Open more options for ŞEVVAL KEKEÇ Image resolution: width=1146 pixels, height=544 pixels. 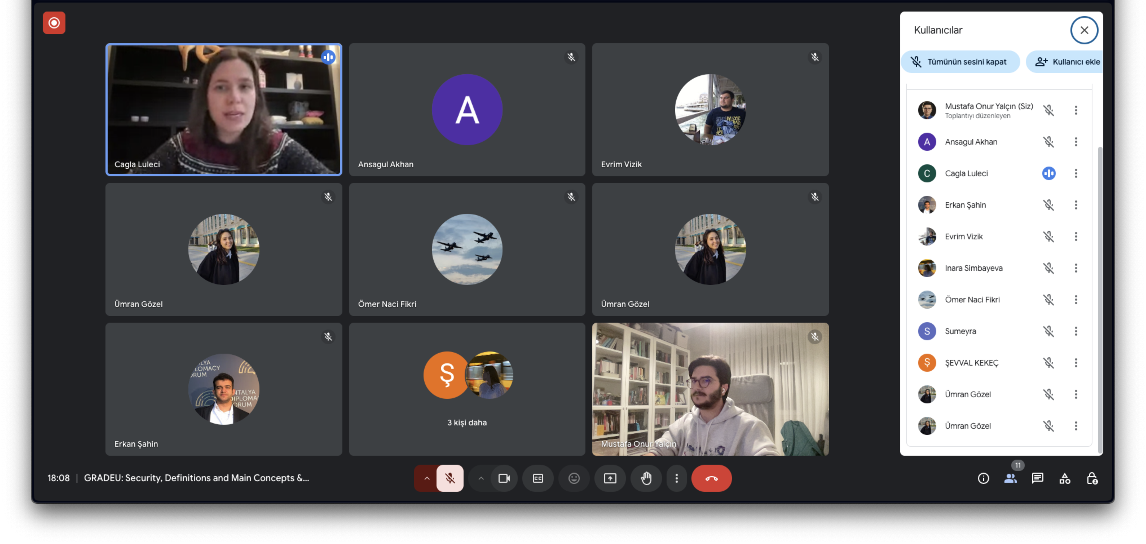pyautogui.click(x=1076, y=363)
